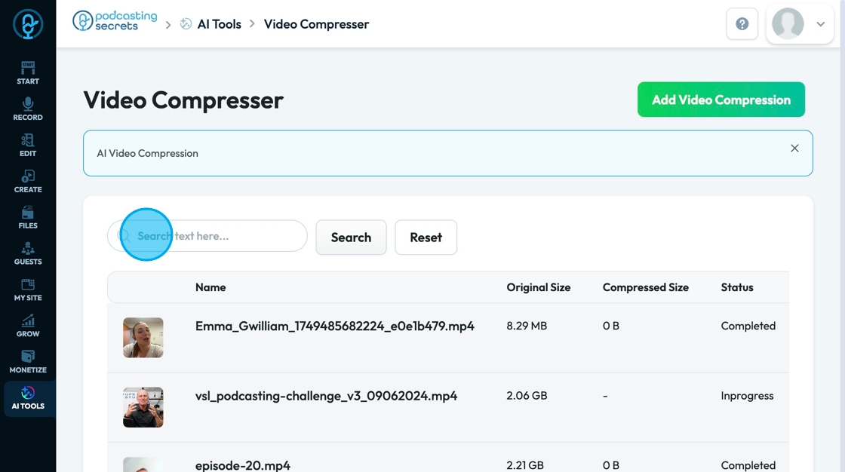Open the My Site section
845x472 pixels.
(28, 290)
